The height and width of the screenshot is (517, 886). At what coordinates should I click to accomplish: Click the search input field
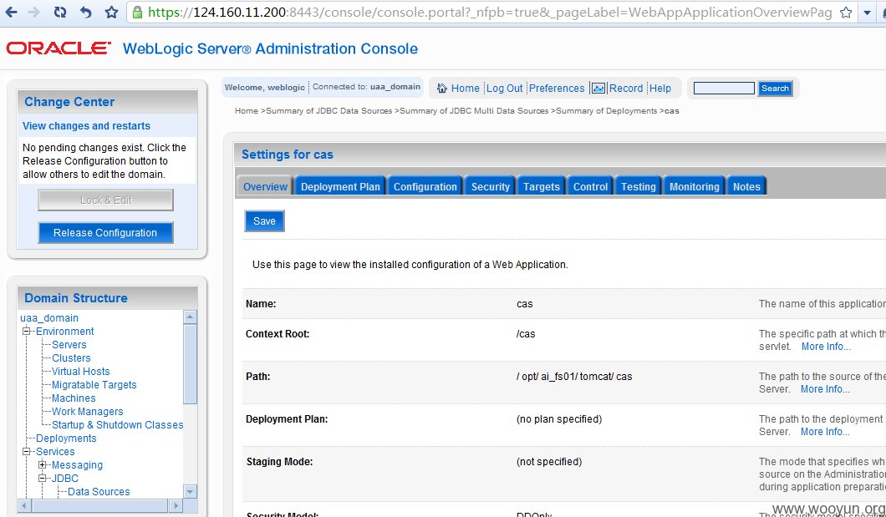pos(724,88)
